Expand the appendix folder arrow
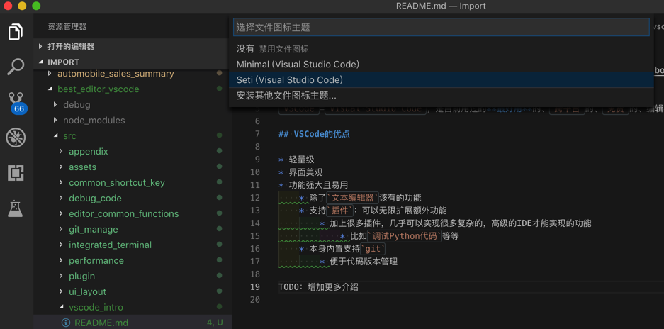Screen dimensions: 664x329 61,151
